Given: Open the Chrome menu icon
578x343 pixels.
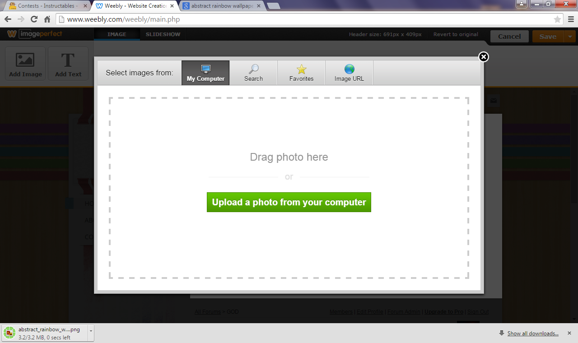Looking at the screenshot, I should point(571,19).
